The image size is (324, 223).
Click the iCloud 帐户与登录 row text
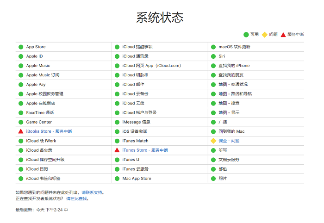coord(139,112)
